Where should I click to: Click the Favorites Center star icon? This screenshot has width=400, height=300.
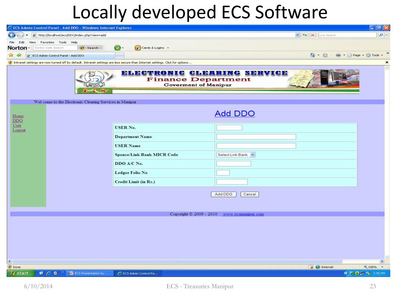[x=11, y=55]
